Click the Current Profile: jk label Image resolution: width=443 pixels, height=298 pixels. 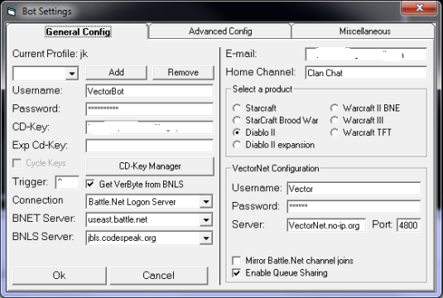(50, 54)
